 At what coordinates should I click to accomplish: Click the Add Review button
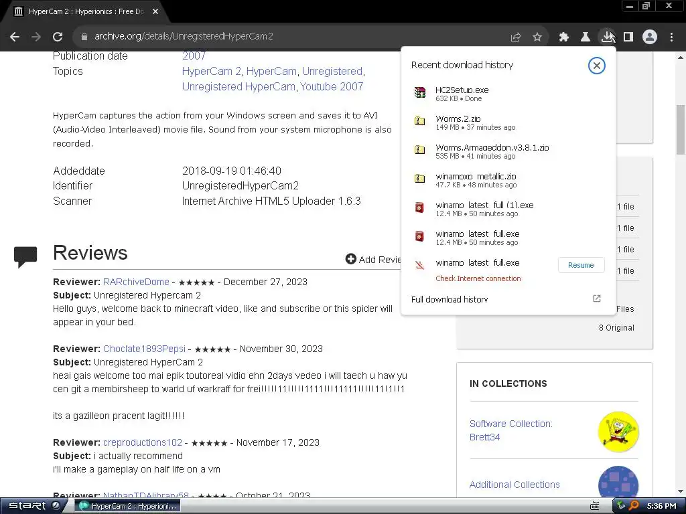[373, 259]
